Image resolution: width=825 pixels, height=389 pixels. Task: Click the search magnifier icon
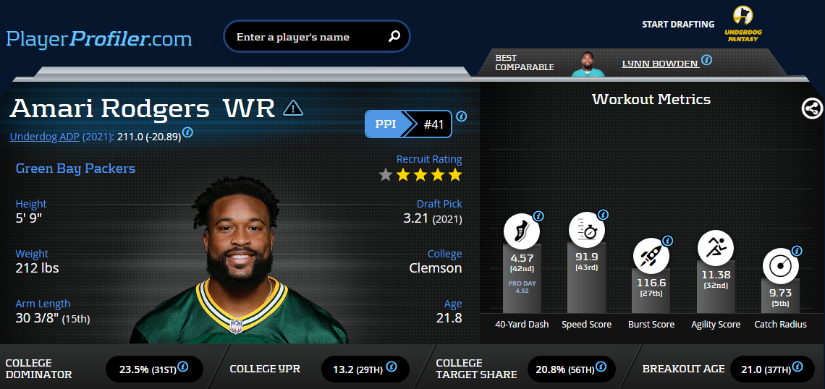pos(394,36)
